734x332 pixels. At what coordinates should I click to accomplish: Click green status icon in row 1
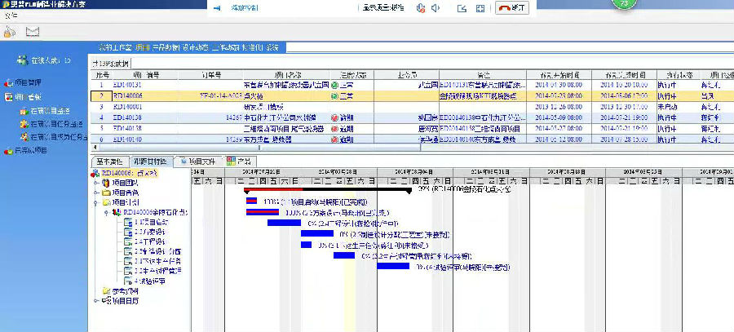[x=334, y=86]
